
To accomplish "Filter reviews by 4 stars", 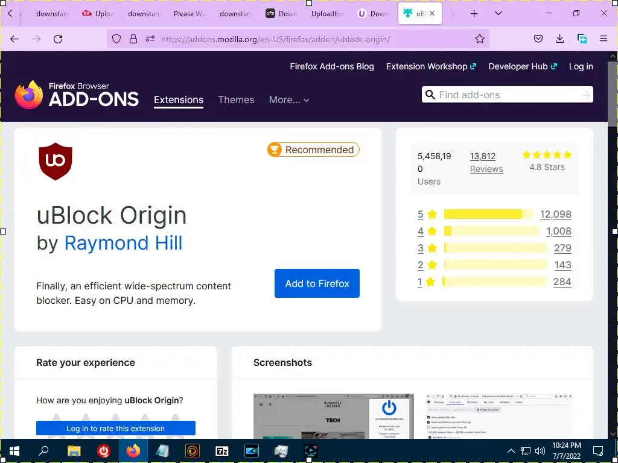I will coord(427,231).
